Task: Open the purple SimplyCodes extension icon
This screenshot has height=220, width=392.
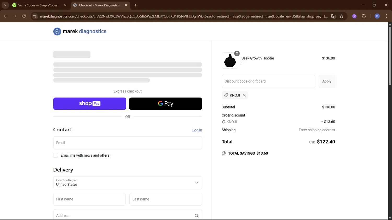Action: pyautogui.click(x=354, y=16)
